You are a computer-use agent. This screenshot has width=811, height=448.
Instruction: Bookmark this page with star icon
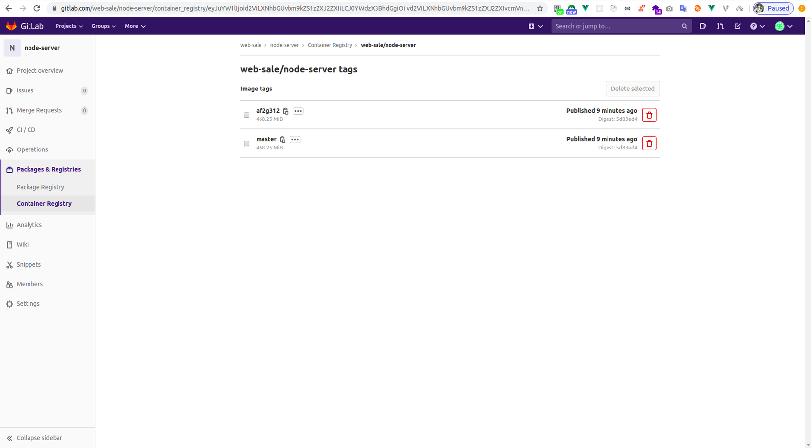pos(540,8)
